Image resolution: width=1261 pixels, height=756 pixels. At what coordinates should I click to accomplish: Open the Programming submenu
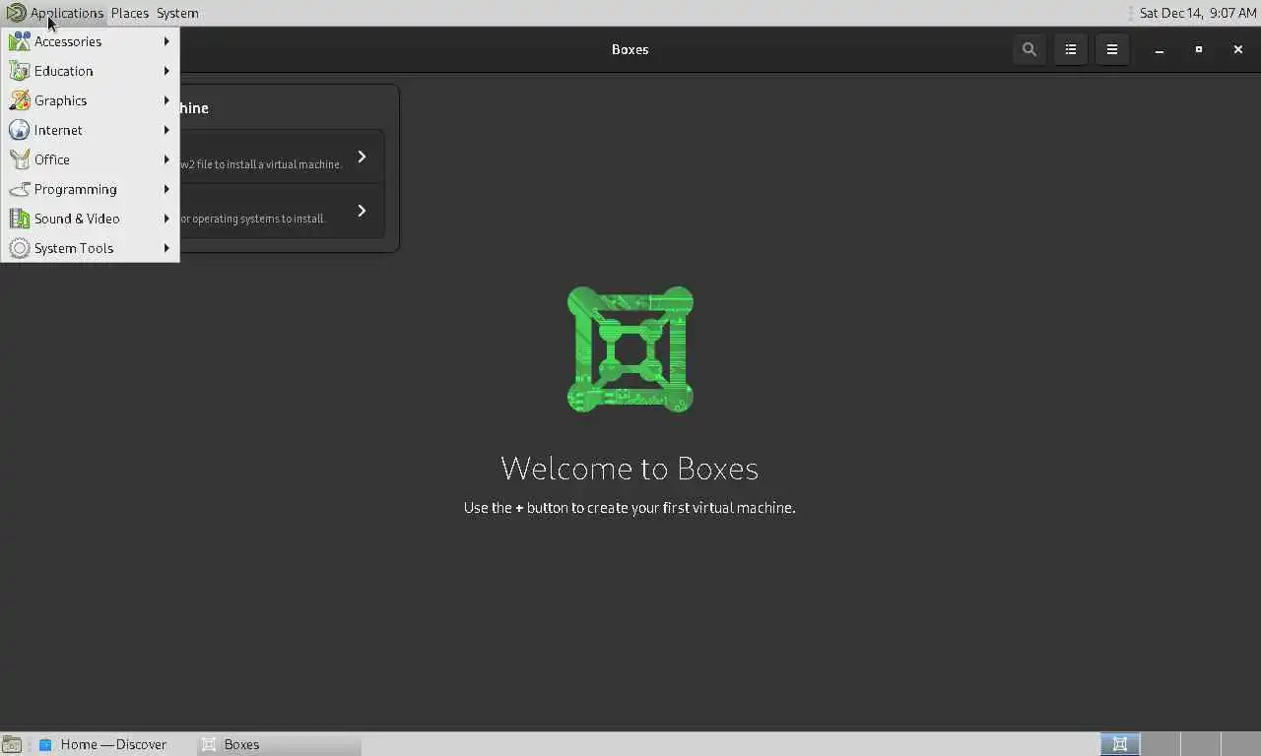click(90, 189)
